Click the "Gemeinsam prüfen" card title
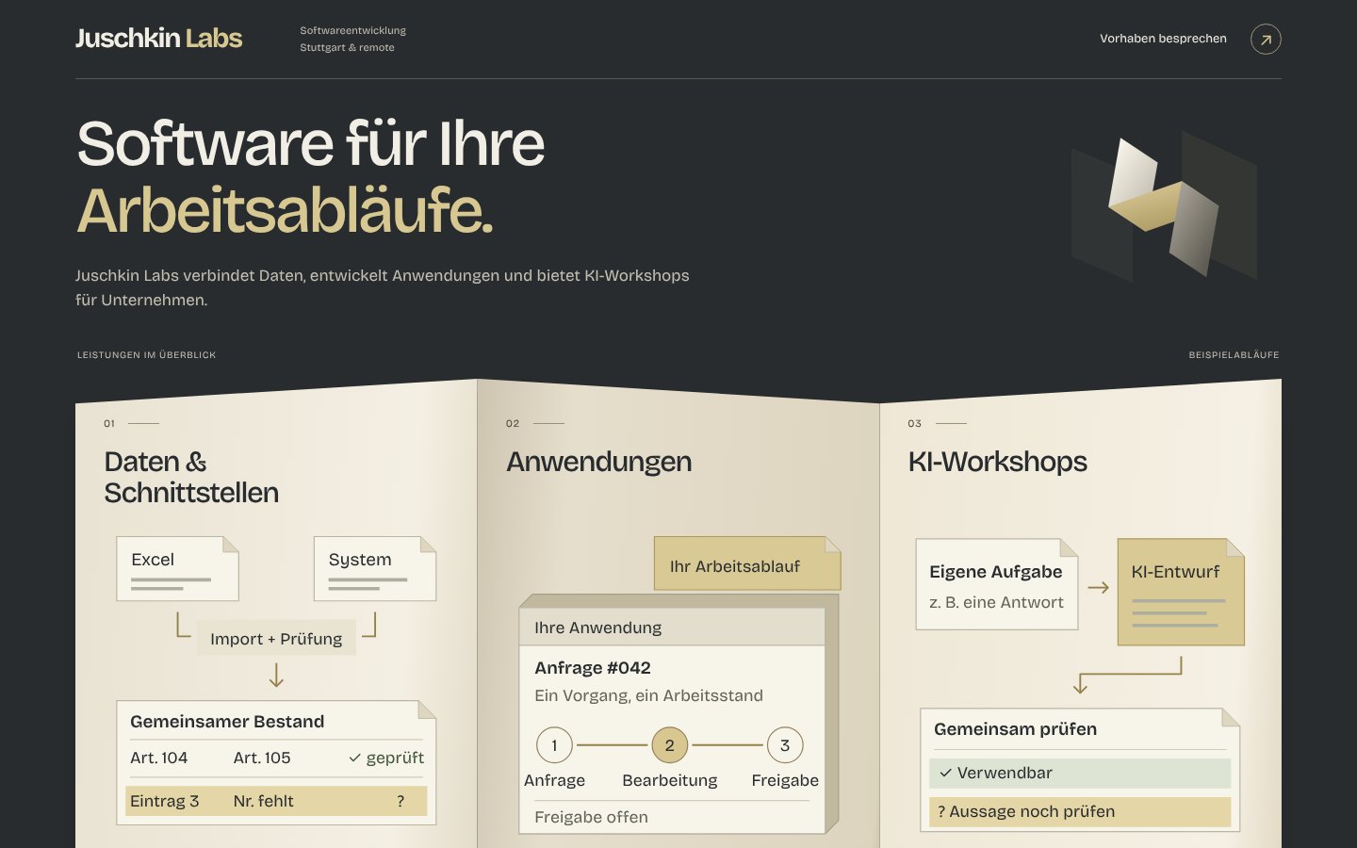 point(1015,729)
